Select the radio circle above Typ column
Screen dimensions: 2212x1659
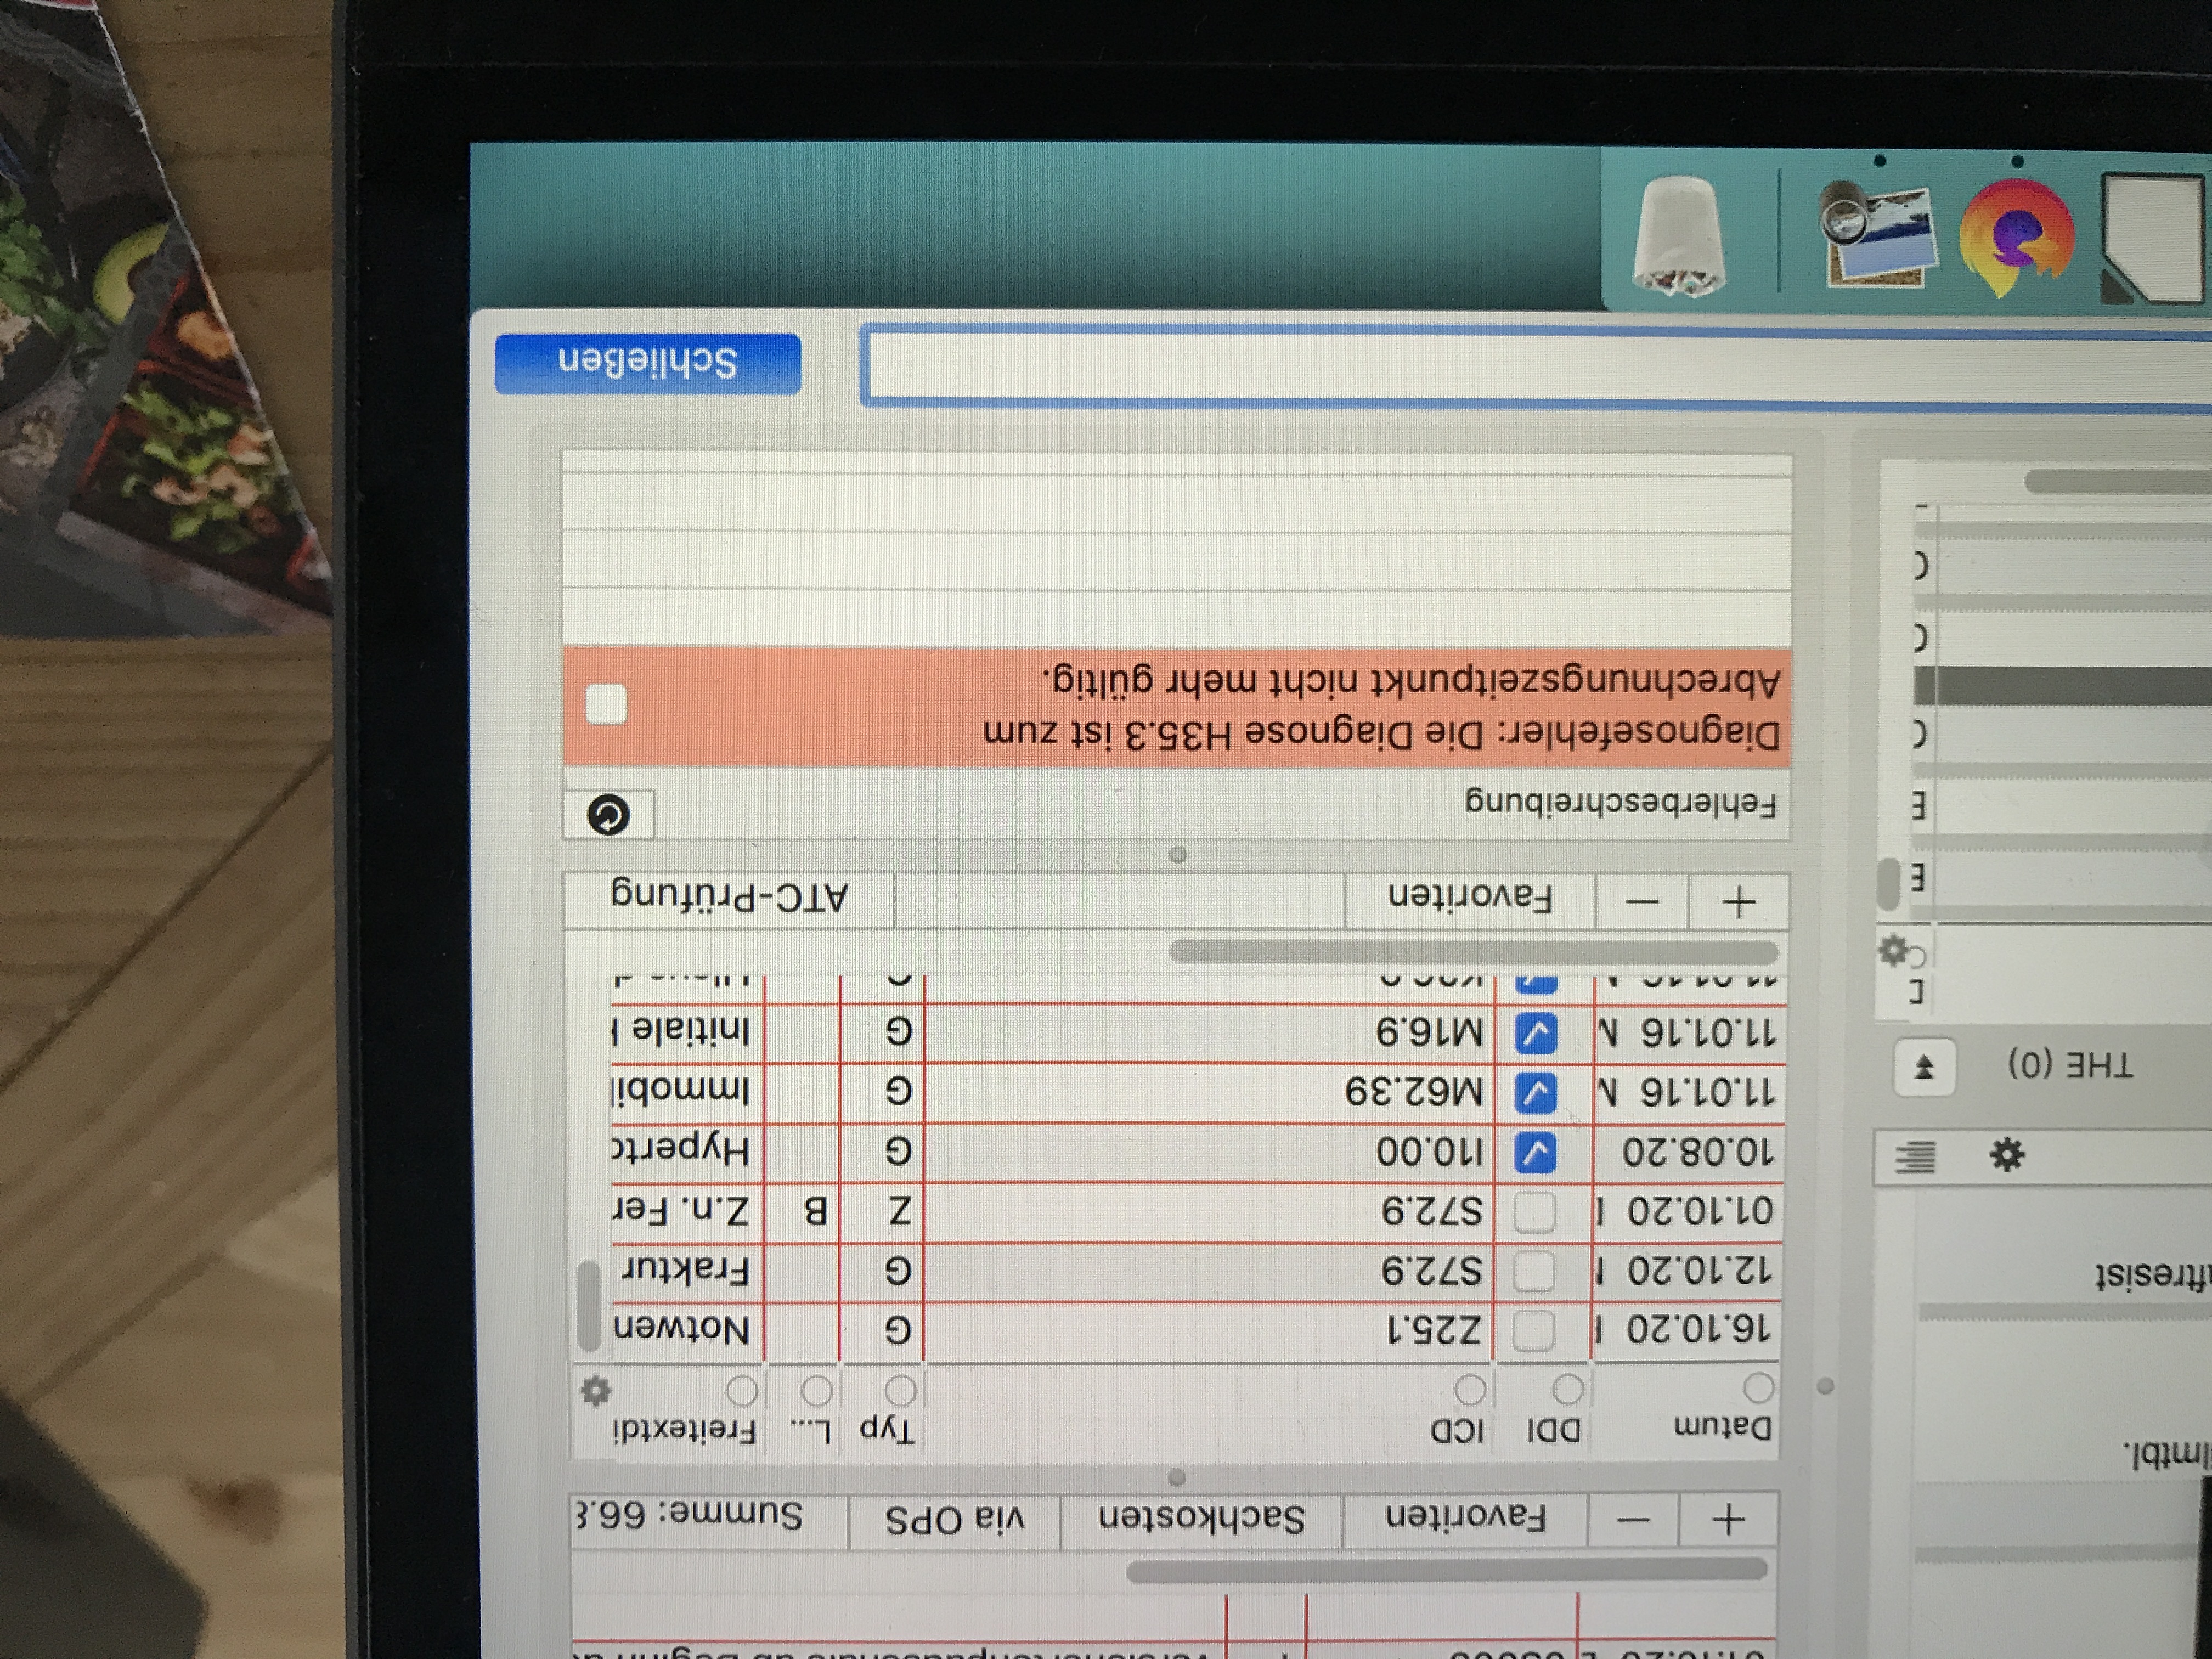901,1390
